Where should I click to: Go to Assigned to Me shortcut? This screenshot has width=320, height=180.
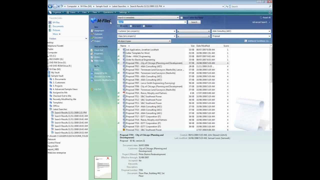tap(101, 73)
